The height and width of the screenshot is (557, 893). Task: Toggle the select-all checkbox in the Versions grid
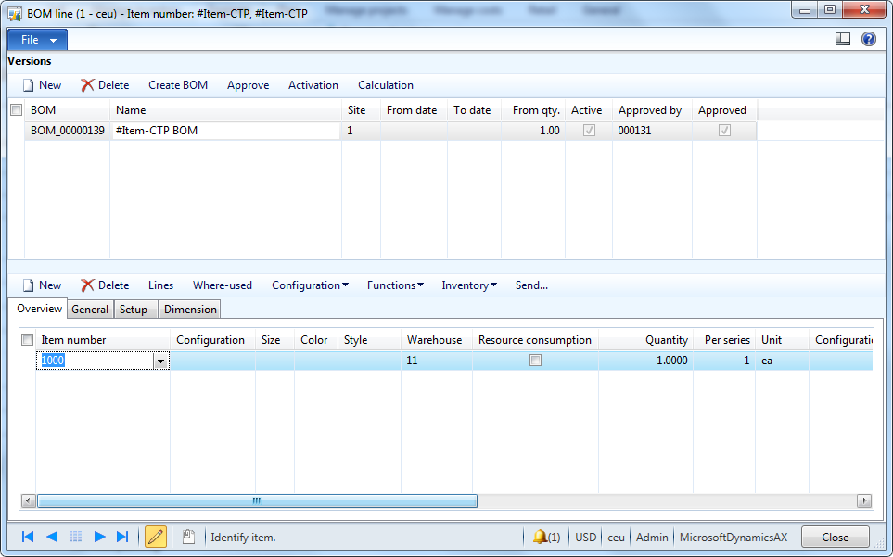[x=16, y=108]
